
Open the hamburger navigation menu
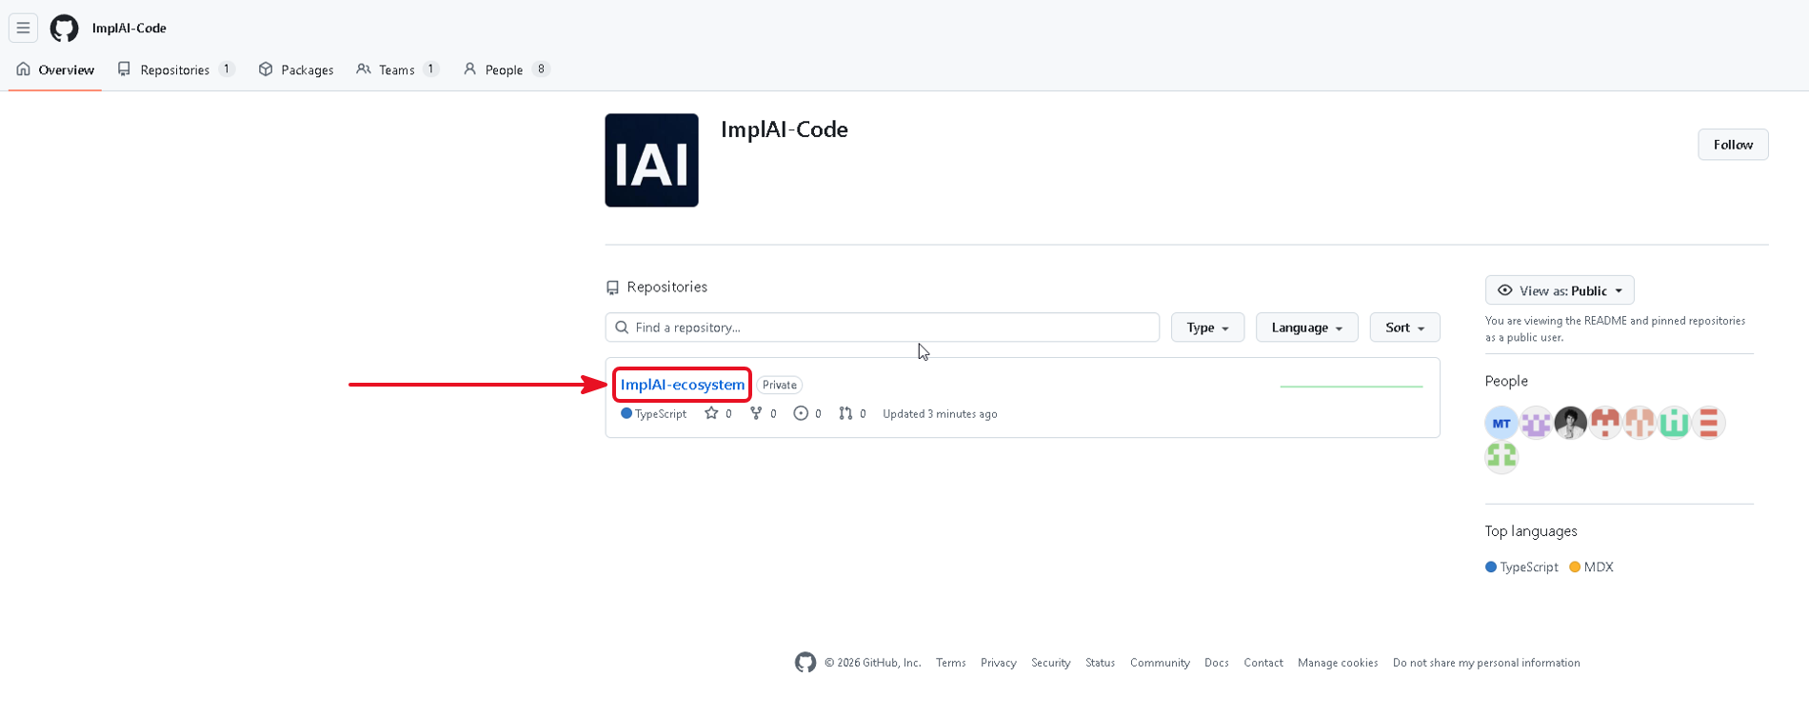coord(23,28)
